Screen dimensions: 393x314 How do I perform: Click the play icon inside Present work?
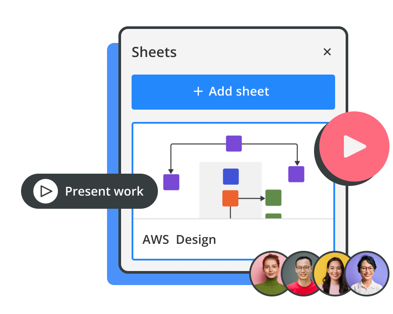[46, 191]
